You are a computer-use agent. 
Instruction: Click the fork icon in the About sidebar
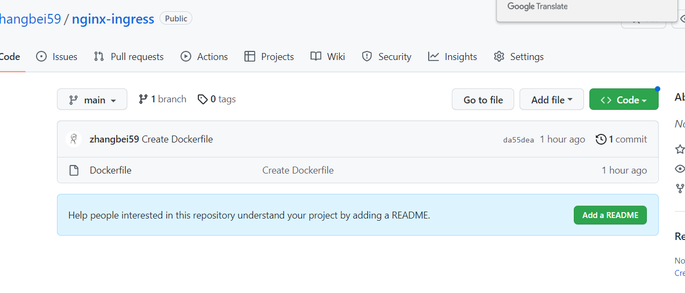(680, 188)
